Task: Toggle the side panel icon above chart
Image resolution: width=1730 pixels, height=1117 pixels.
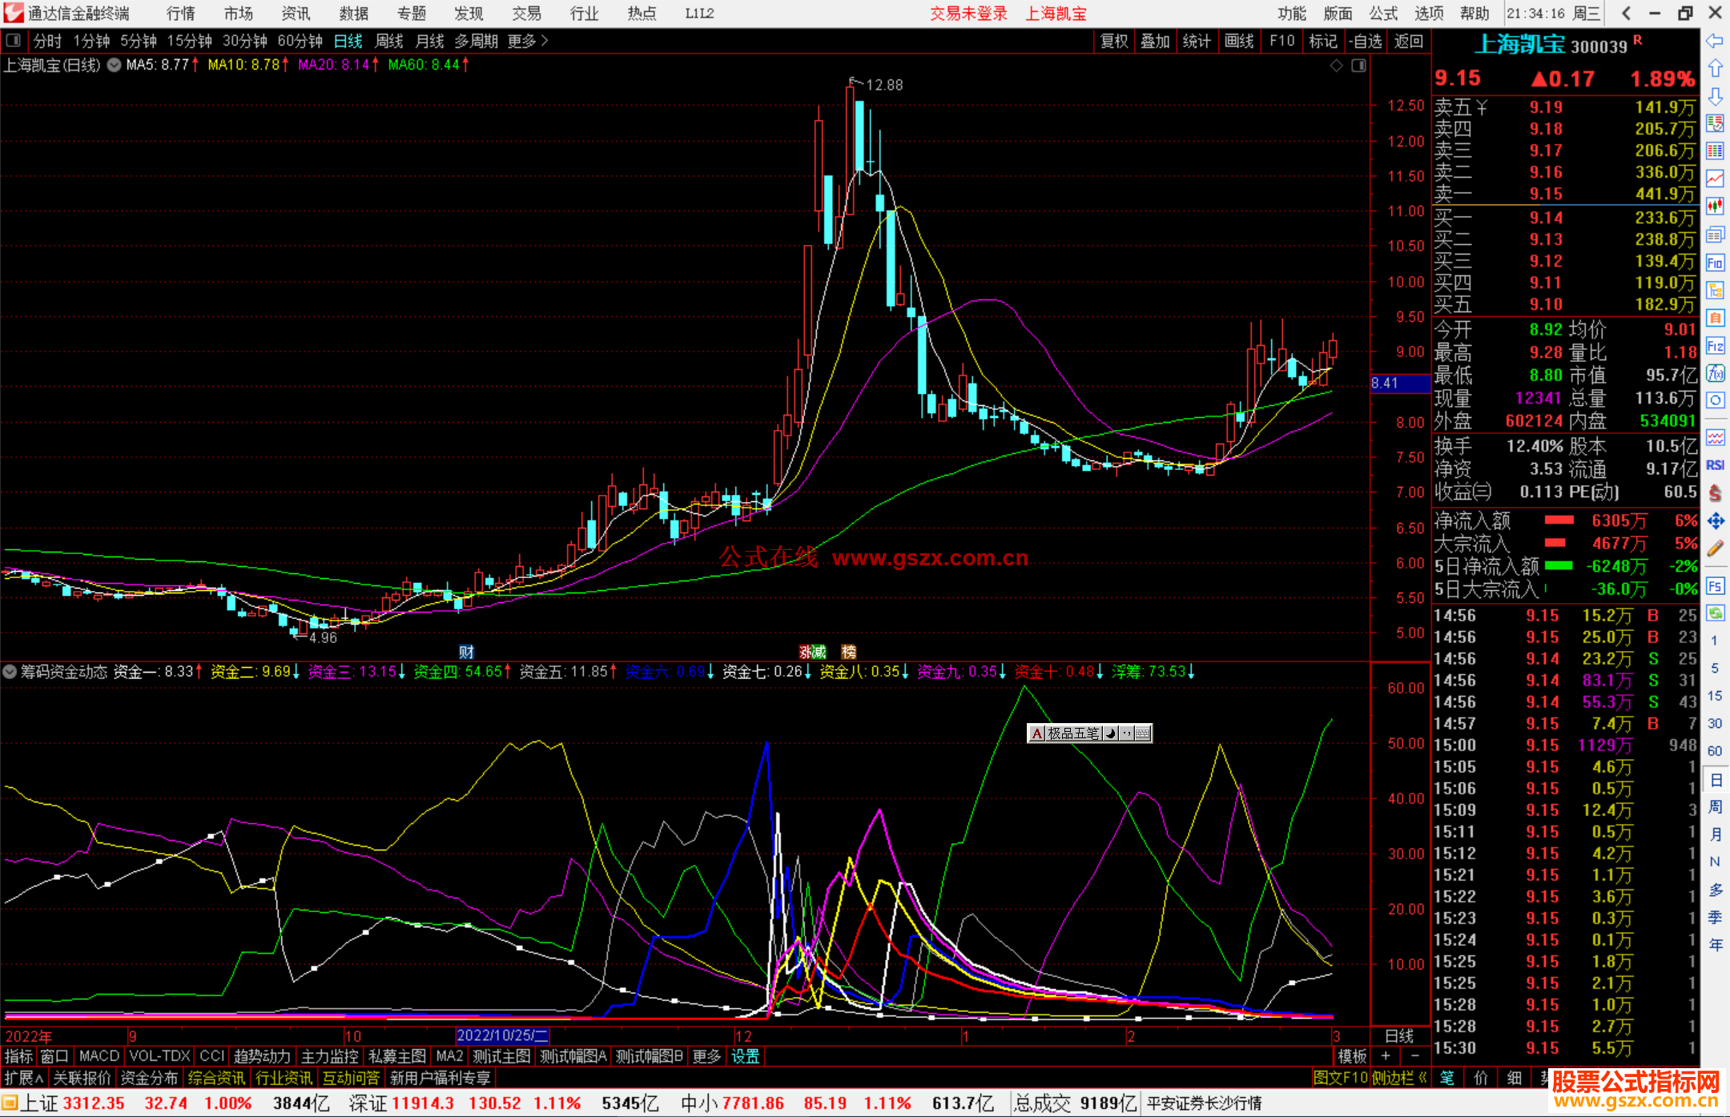Action: pyautogui.click(x=1359, y=66)
